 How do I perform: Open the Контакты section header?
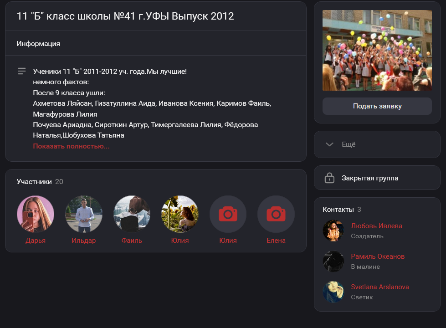(338, 210)
